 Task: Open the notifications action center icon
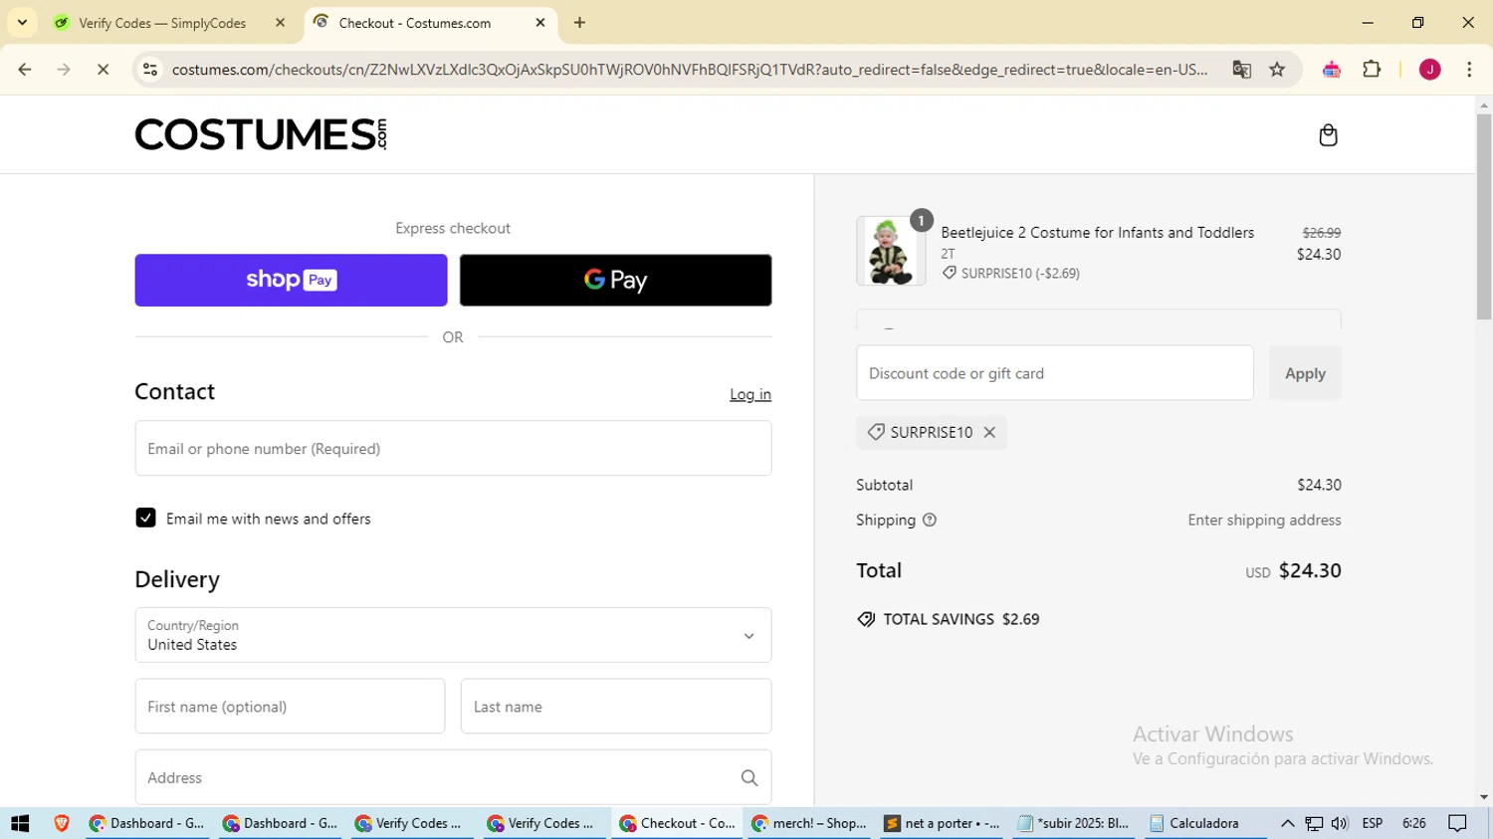pyautogui.click(x=1458, y=823)
